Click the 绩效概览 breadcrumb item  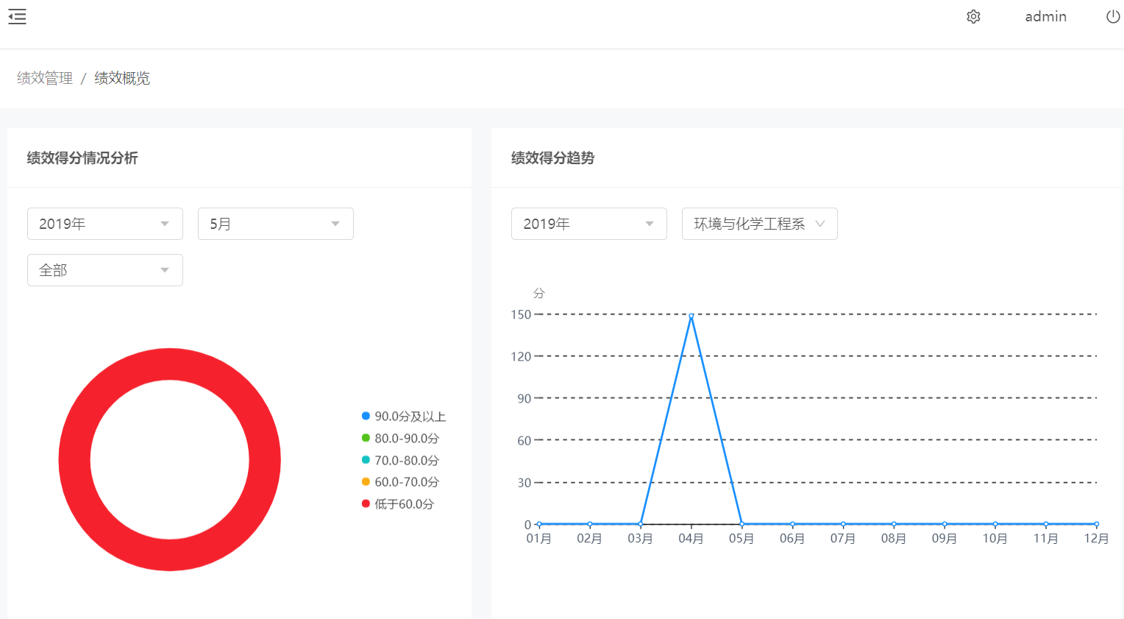(x=122, y=78)
